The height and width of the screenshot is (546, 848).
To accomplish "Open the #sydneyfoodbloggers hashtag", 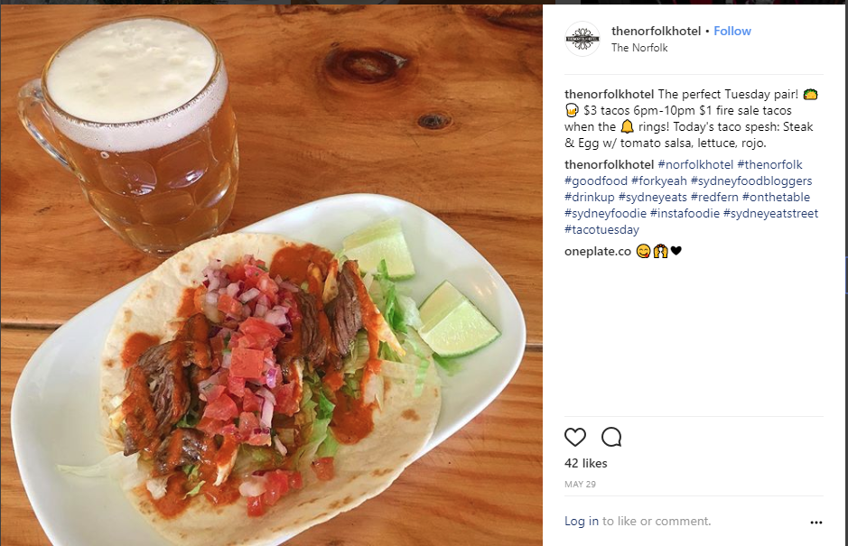I will coord(751,181).
